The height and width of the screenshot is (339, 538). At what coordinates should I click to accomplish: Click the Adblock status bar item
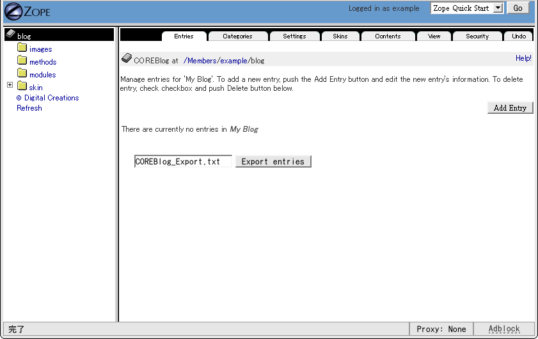(x=504, y=329)
